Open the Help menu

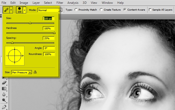120,3
